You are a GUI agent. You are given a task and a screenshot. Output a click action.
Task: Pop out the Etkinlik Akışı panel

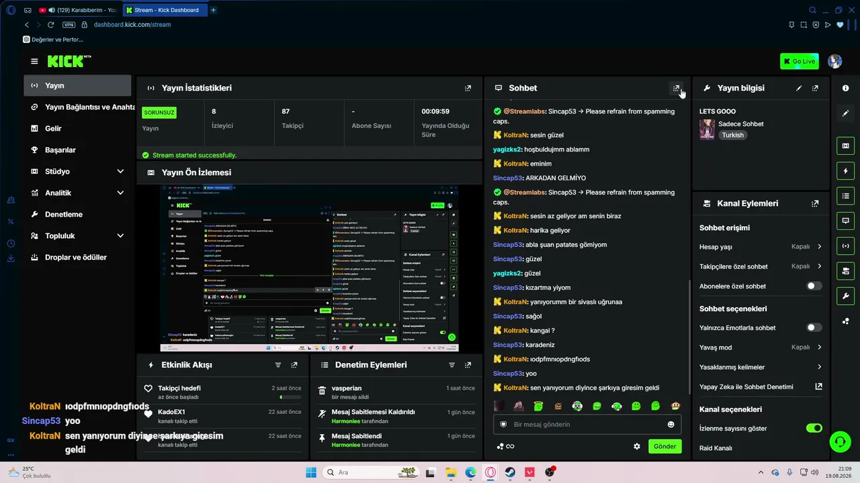pos(294,365)
